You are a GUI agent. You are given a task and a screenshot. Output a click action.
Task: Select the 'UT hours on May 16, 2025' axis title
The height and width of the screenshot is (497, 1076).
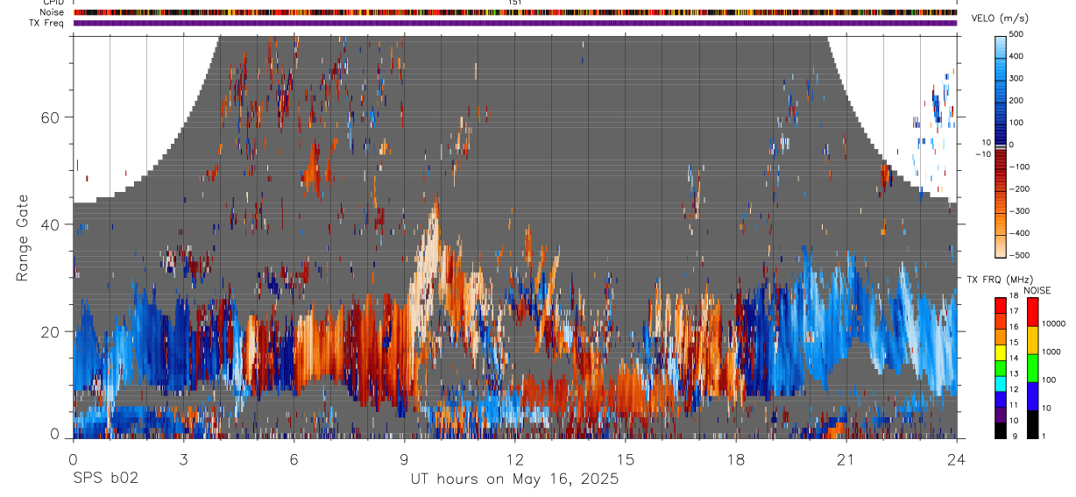tap(515, 479)
